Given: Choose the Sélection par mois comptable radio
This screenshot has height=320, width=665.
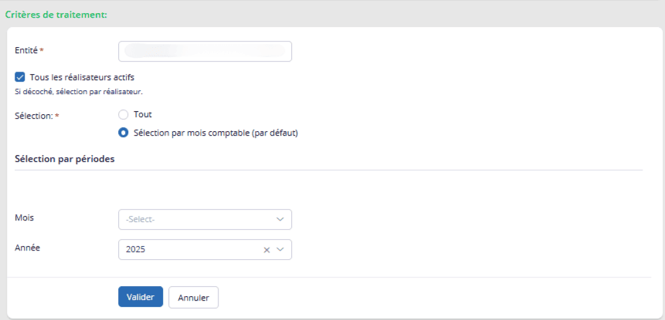Looking at the screenshot, I should [x=123, y=132].
